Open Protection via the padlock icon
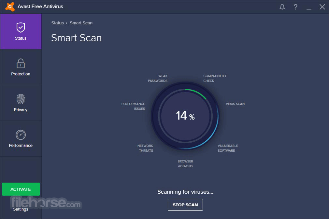This screenshot has width=329, height=219. (21, 63)
